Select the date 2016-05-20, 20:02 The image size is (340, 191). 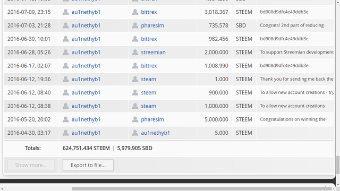(x=29, y=119)
